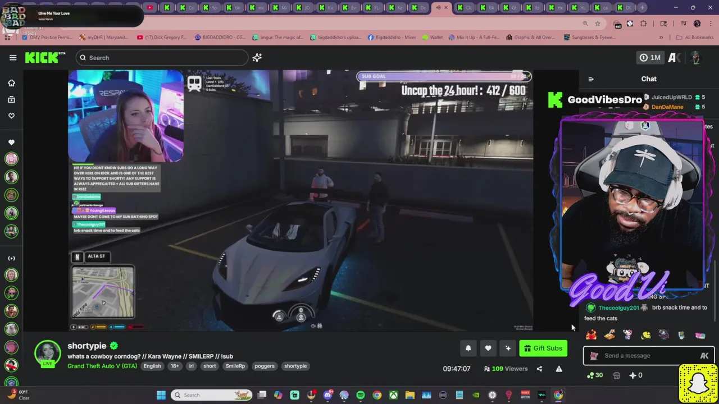This screenshot has height=404, width=719.
Task: Open the chat shop icon
Action: [x=616, y=375]
